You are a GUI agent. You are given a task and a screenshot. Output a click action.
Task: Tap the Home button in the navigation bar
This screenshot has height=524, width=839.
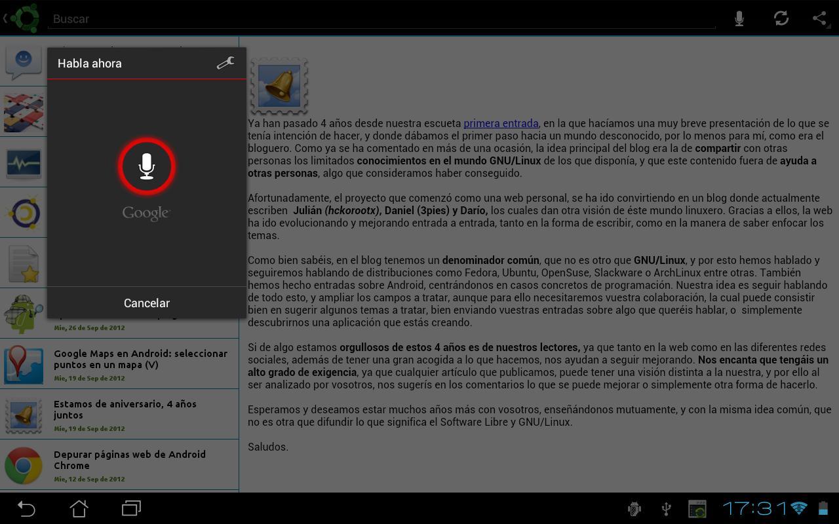pyautogui.click(x=78, y=508)
